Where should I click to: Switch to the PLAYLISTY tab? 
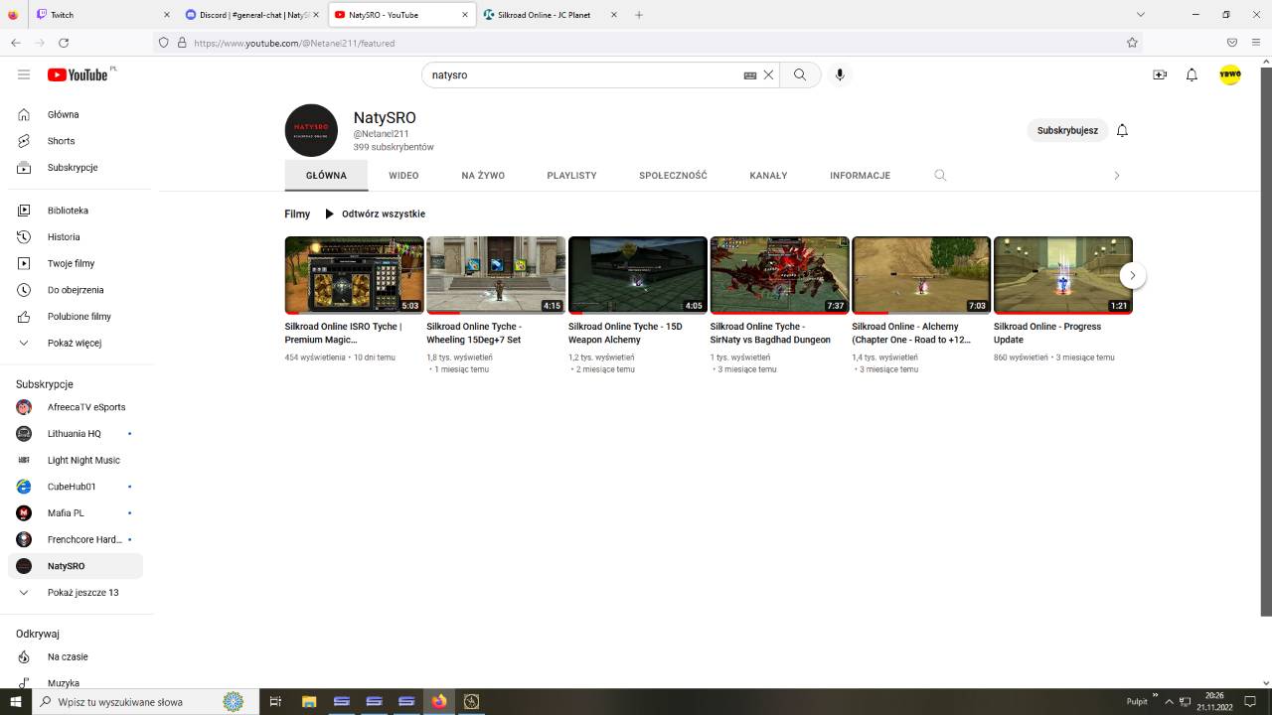click(x=571, y=175)
